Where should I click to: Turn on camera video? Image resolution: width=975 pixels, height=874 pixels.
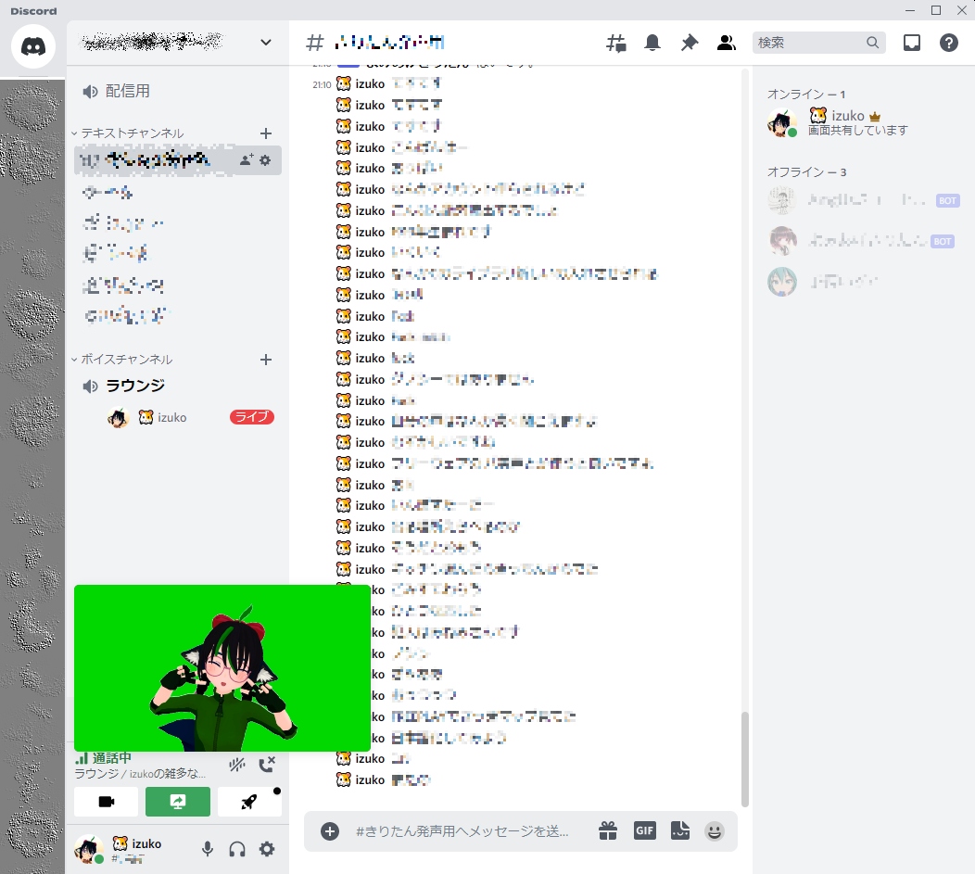(x=107, y=802)
